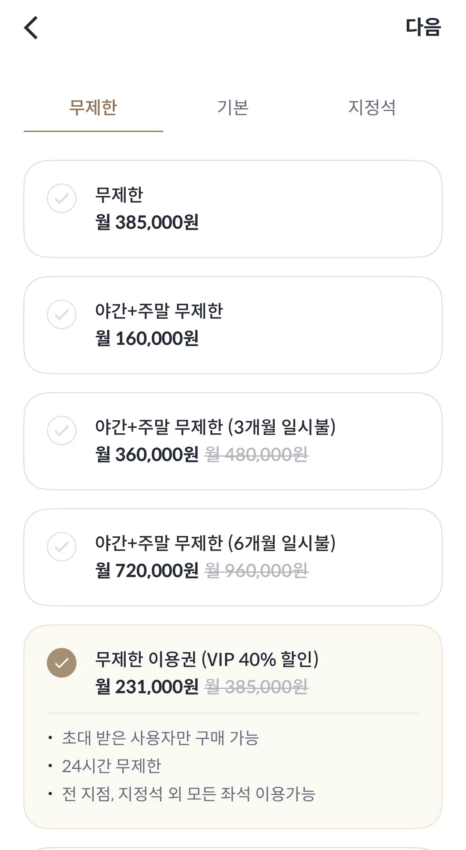The width and height of the screenshot is (466, 850).
Task: Open the 기본 tab
Action: (x=233, y=107)
